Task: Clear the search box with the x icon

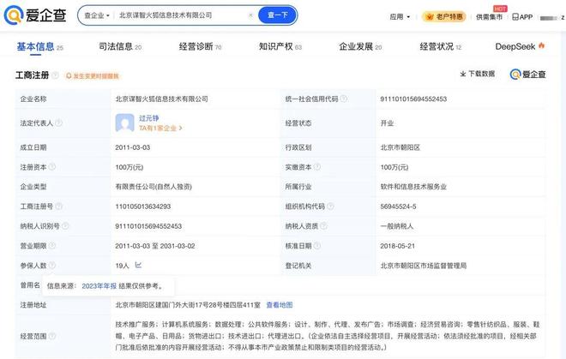Action: [x=251, y=15]
